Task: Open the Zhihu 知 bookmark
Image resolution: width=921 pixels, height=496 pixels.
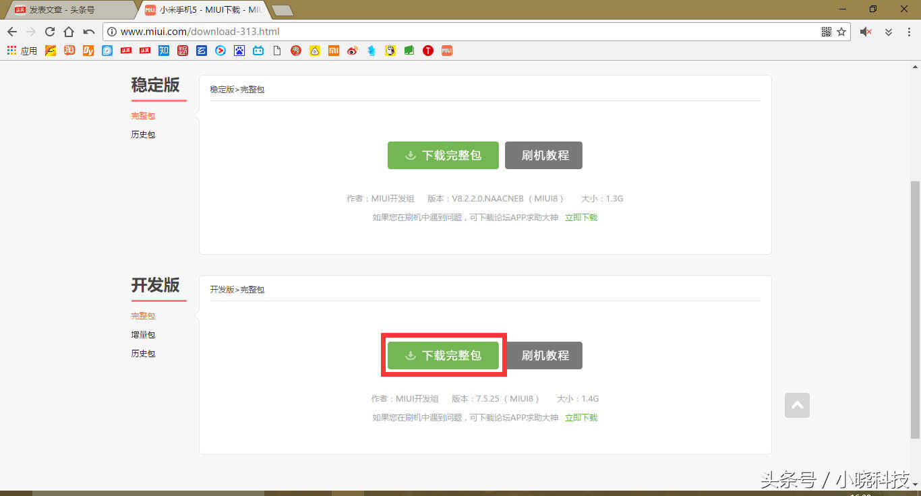Action: tap(164, 51)
